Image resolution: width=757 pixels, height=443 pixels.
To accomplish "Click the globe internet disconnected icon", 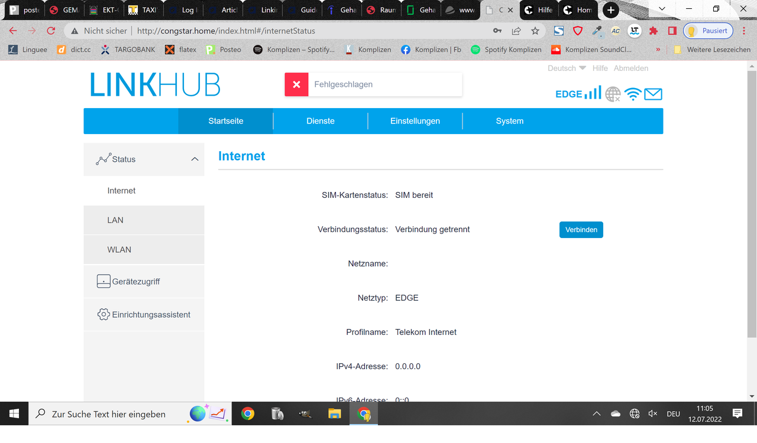I will [x=613, y=94].
